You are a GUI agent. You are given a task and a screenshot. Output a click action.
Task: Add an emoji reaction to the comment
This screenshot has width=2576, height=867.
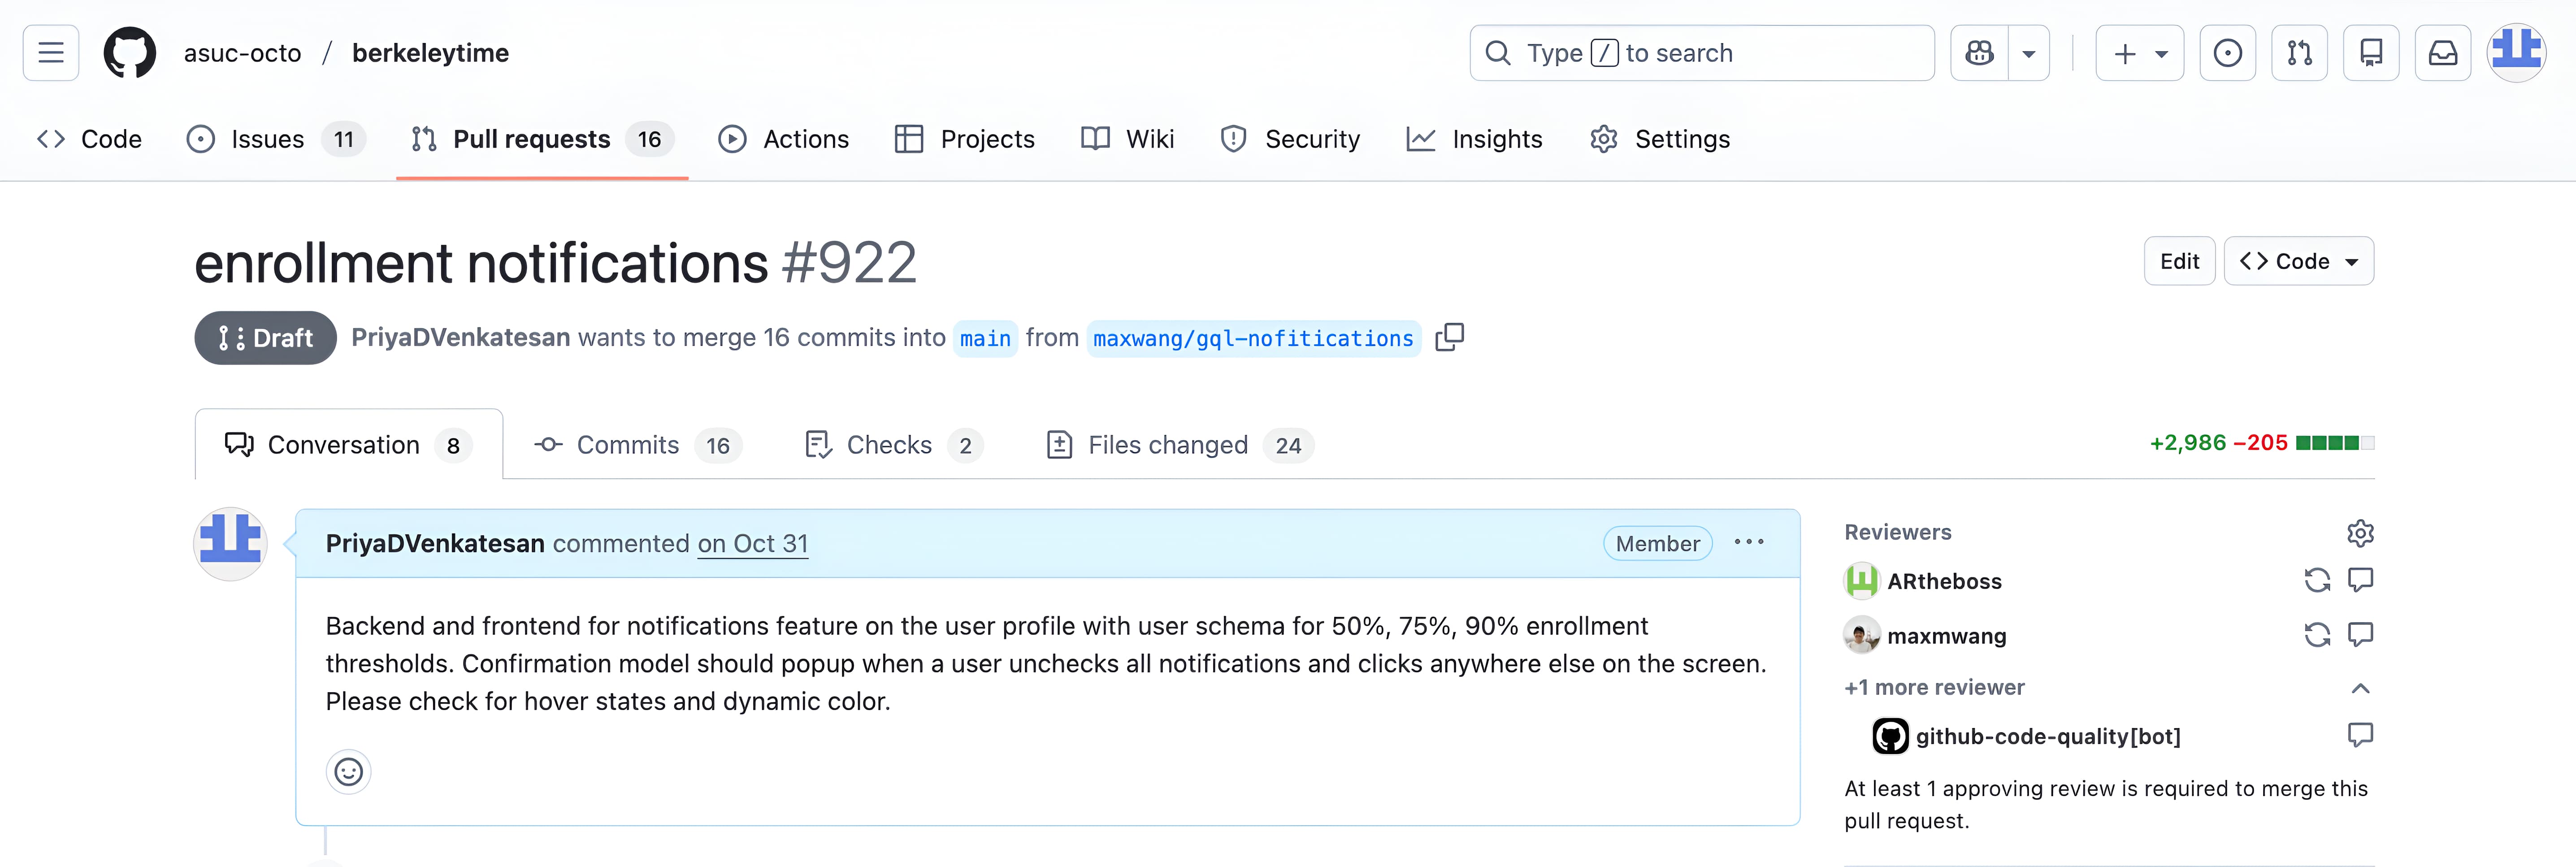(348, 771)
